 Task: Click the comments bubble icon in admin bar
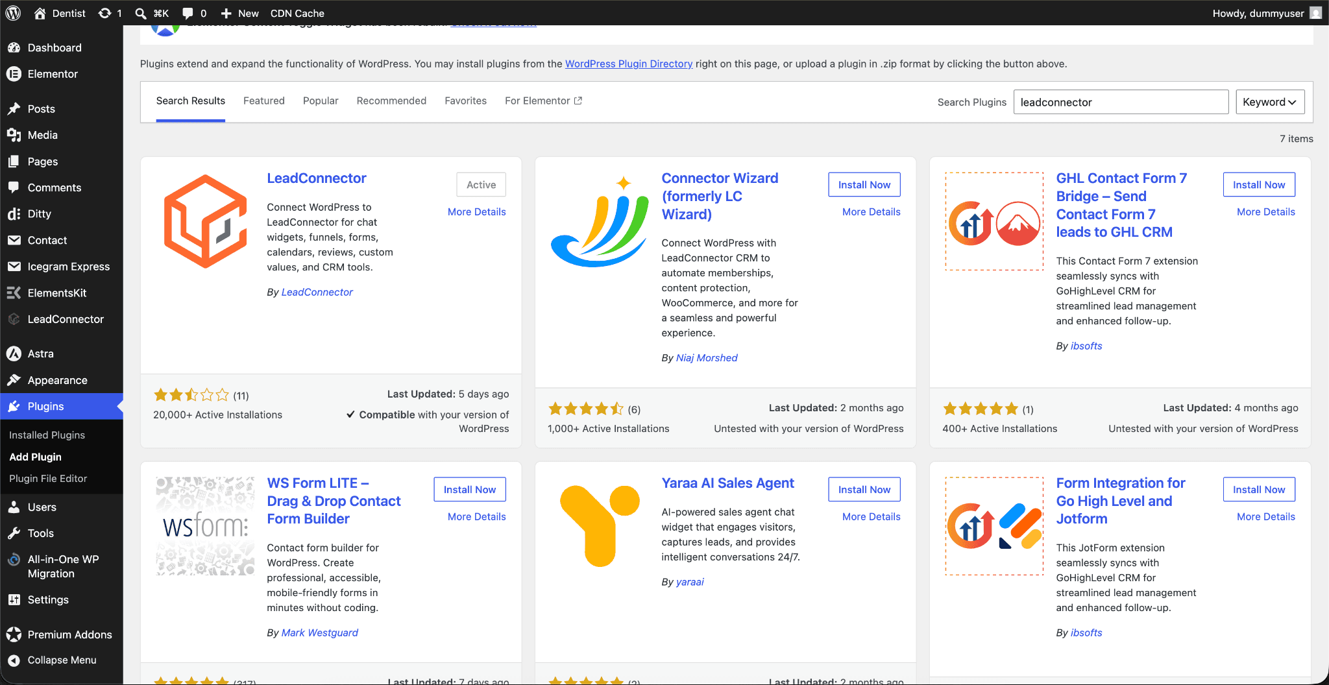pyautogui.click(x=188, y=13)
